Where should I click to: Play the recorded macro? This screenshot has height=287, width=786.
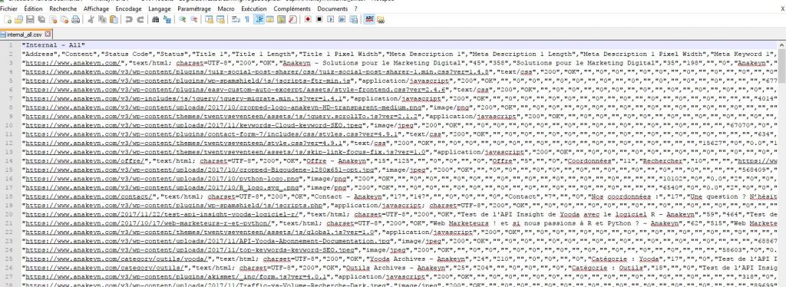point(330,19)
